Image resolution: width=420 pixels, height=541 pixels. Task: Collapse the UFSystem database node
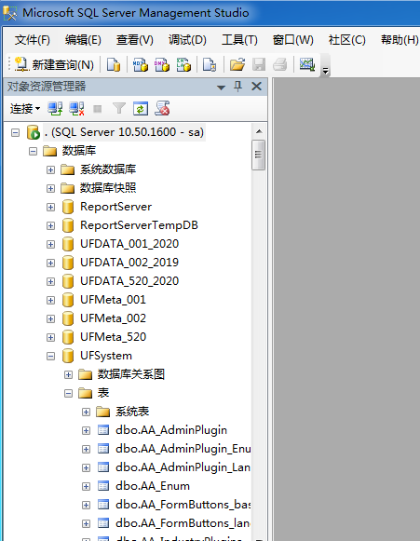[x=50, y=356]
